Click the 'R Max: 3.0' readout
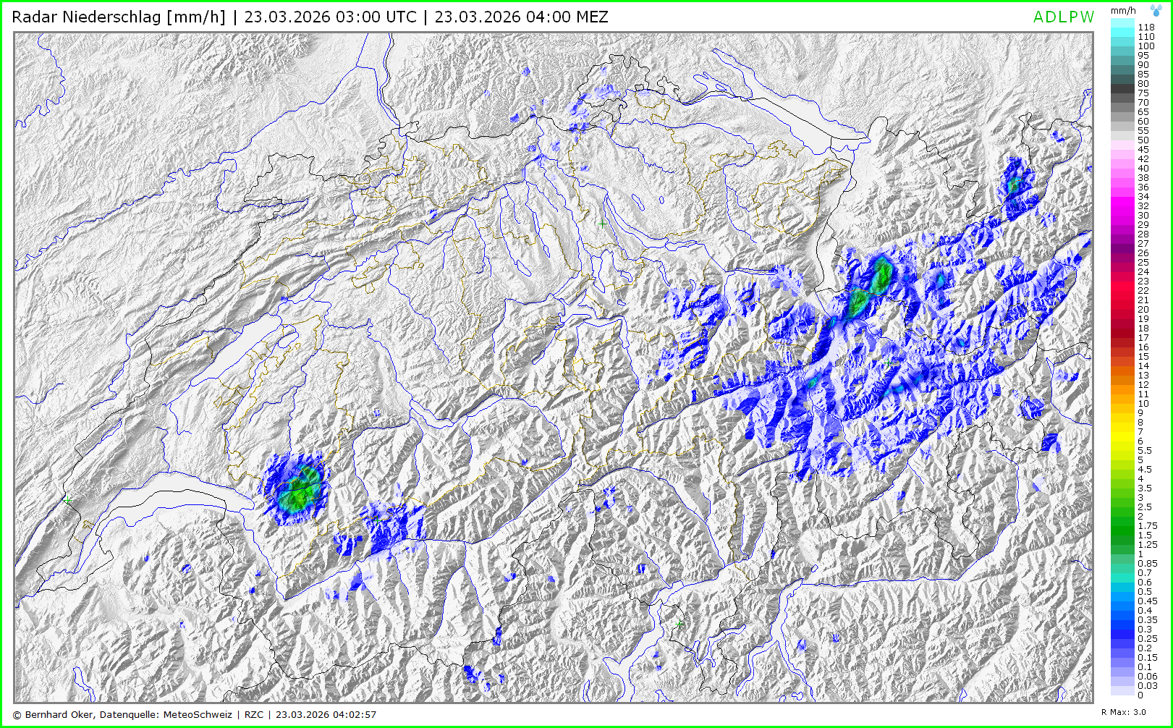 tap(1123, 713)
